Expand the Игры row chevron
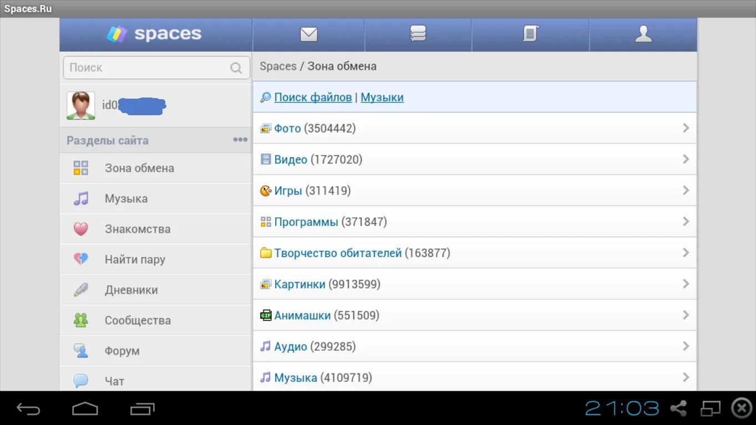 pos(686,190)
